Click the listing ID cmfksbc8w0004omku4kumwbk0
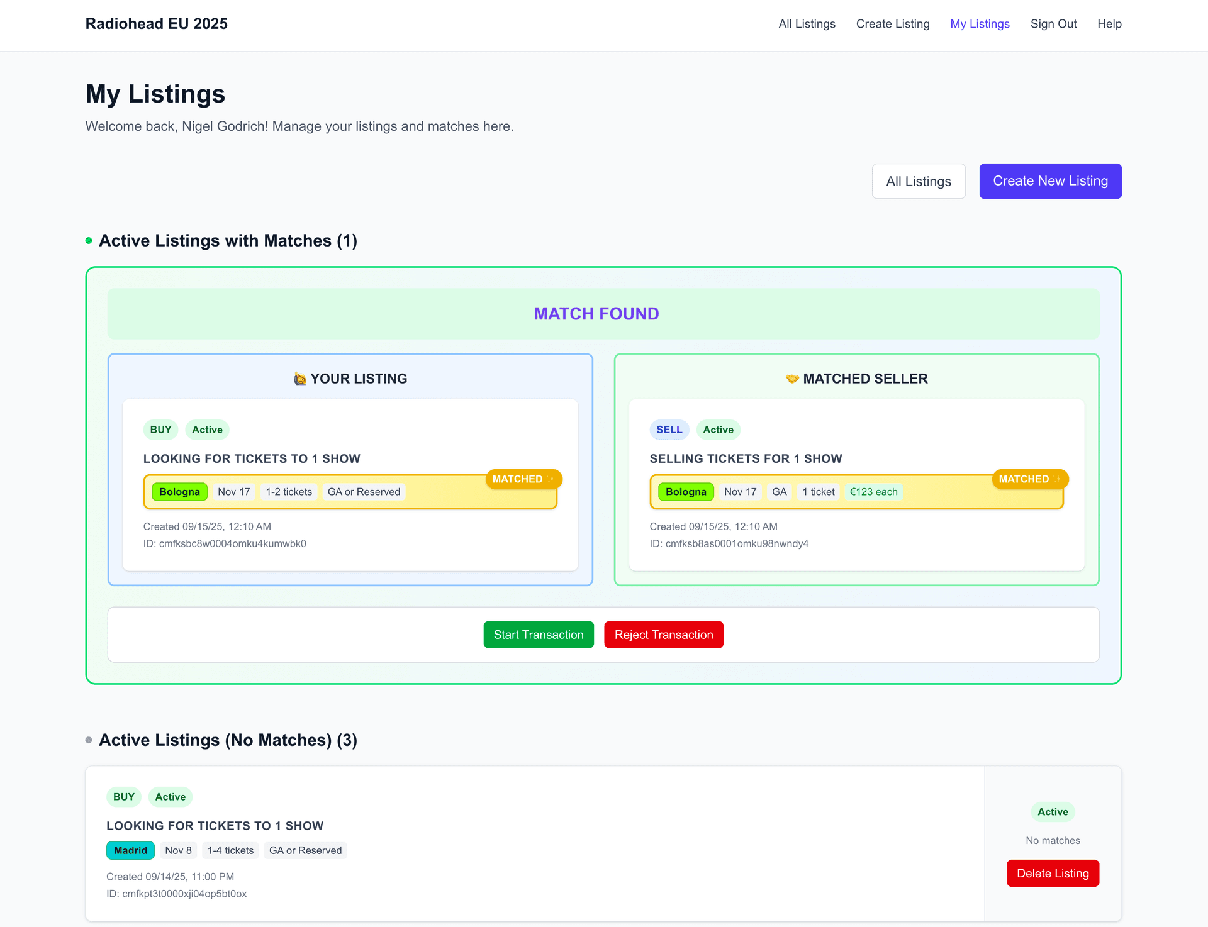1208x927 pixels. pyautogui.click(x=225, y=543)
